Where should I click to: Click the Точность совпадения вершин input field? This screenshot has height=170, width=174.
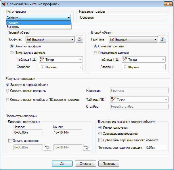(x=155, y=148)
